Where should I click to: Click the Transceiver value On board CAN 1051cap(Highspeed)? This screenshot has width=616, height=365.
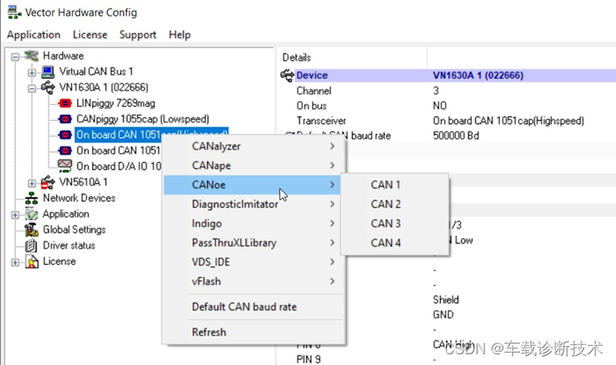pyautogui.click(x=508, y=121)
